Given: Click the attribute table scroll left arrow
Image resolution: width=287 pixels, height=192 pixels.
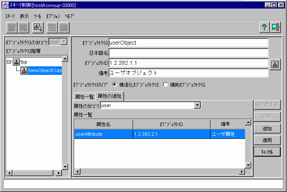Looking at the screenshot, I should [78, 171].
